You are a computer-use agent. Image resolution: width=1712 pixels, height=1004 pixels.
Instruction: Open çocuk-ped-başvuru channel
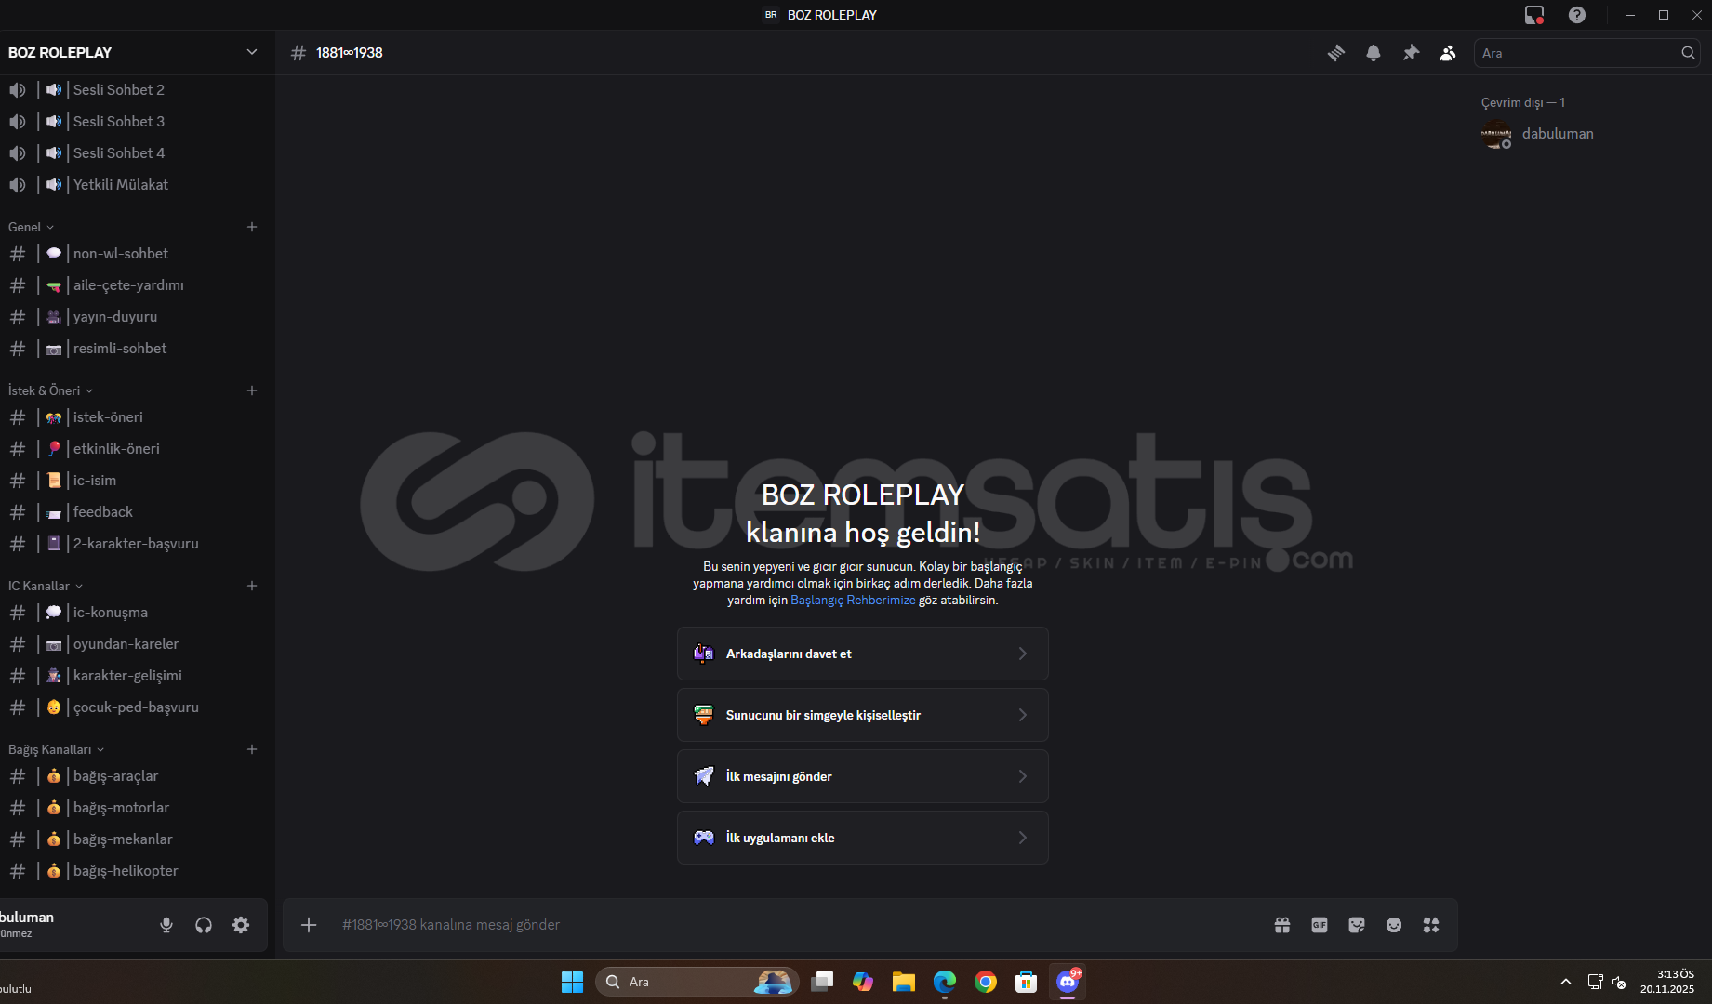pos(134,707)
